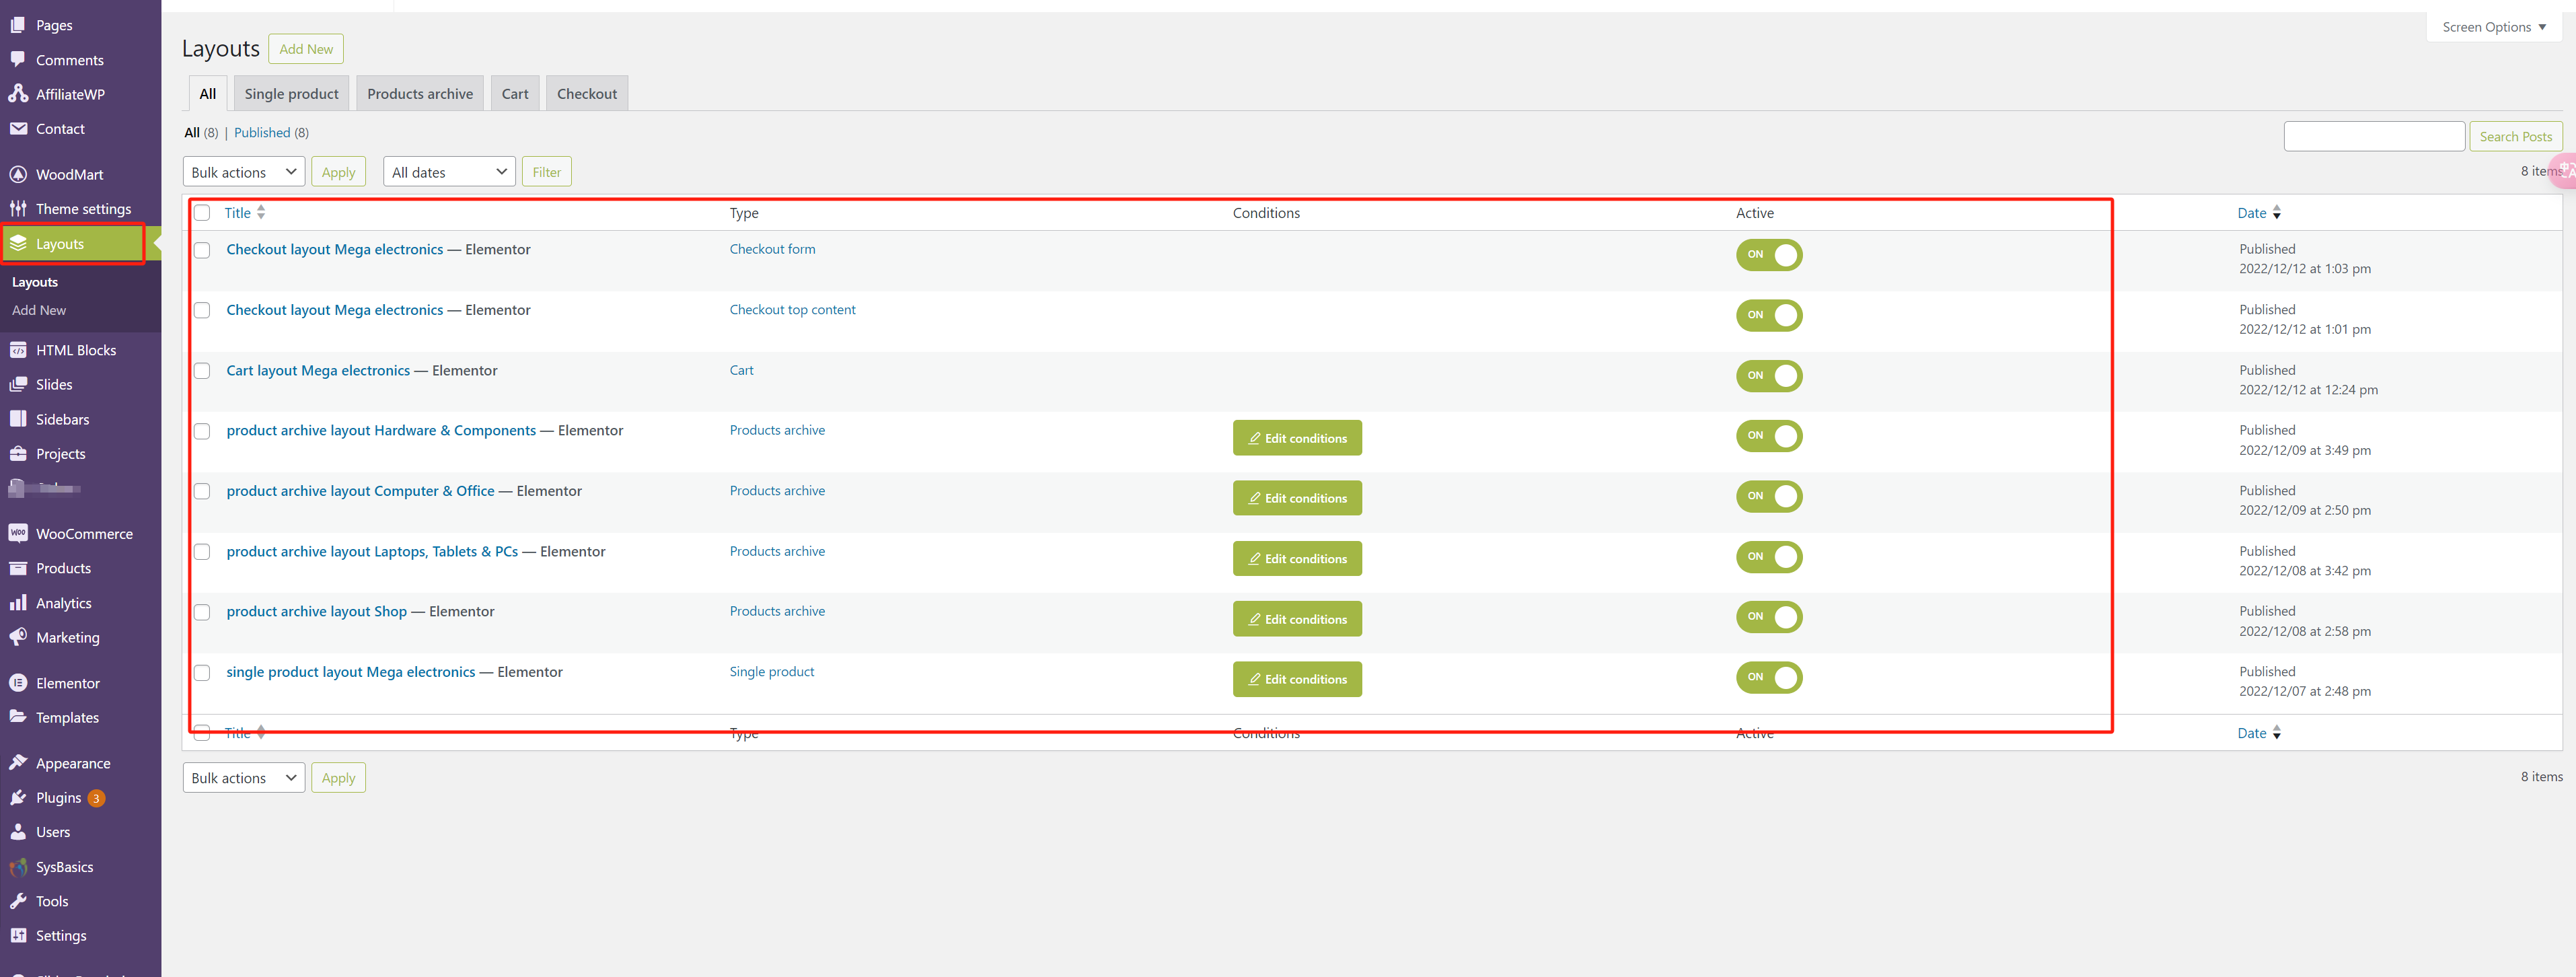Disable the Checkout form layout toggle
Image resolution: width=2576 pixels, height=977 pixels.
pyautogui.click(x=1769, y=255)
